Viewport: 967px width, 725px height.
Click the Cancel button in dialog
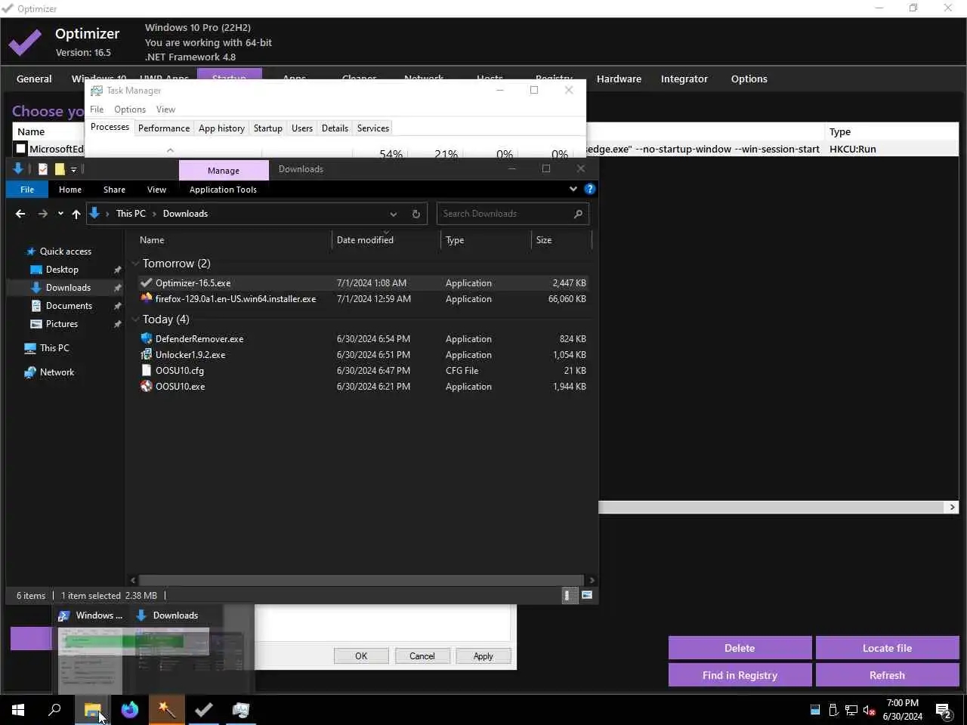[422, 656]
